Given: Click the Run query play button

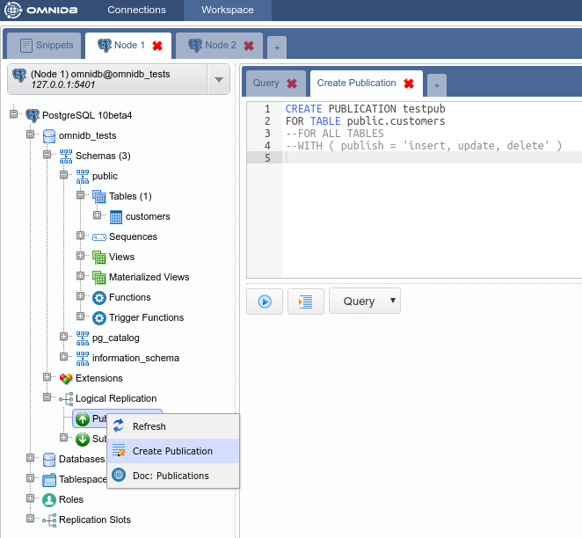Looking at the screenshot, I should click(x=265, y=301).
